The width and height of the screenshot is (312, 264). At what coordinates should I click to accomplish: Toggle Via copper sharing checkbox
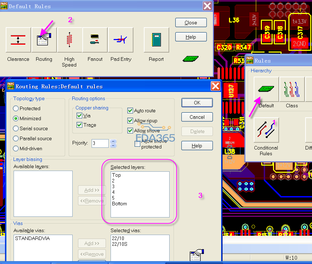point(79,116)
